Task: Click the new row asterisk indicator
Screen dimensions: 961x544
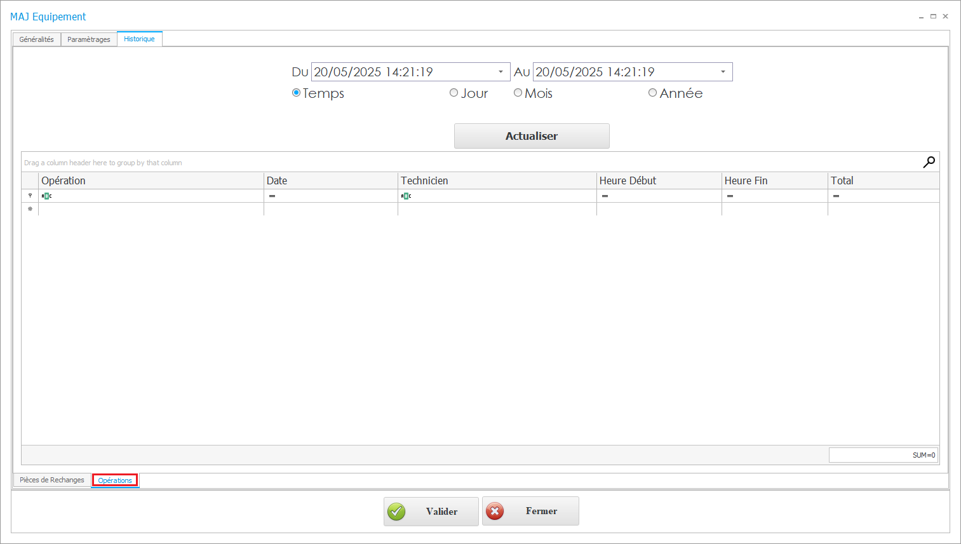Action: [x=30, y=209]
